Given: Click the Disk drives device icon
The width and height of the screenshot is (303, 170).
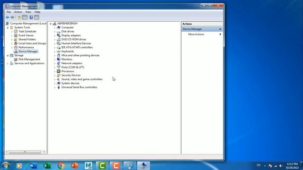Looking at the screenshot, I should pos(59,32).
